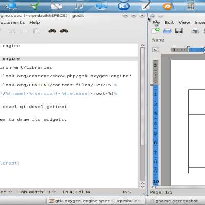Viewport: 205px width, 205px height.
Task: Open the mail envelope launcher
Action: (56, 6)
